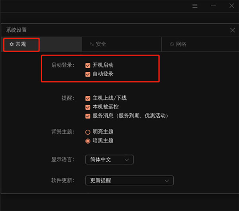Click the globe icon beside 网络
The height and width of the screenshot is (211, 239).
[x=172, y=44]
